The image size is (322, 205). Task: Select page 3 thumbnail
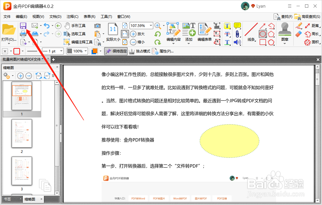pos(22,171)
